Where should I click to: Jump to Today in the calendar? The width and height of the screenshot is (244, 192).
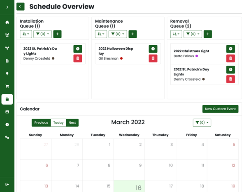pos(58,123)
